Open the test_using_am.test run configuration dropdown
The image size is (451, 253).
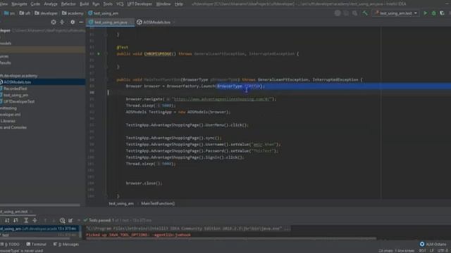[x=396, y=13]
